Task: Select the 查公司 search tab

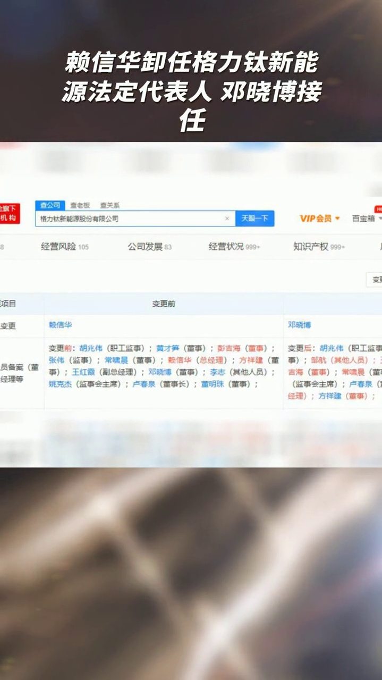Action: click(x=50, y=205)
